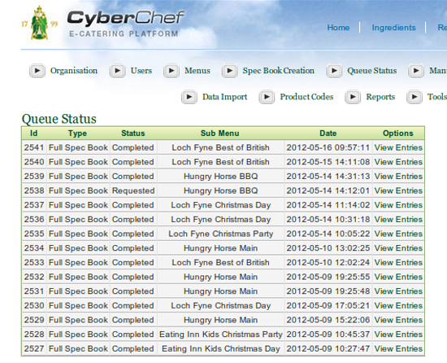
Task: Select the date 2012-05-09 17:05:21
Action: tap(328, 305)
